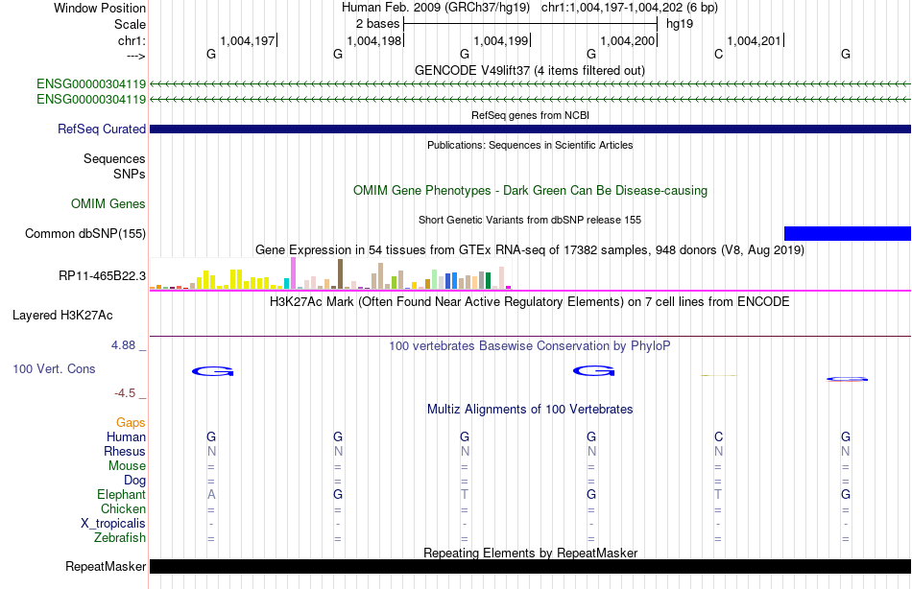
Task: Click the RepeatMasker track label
Action: pos(106,566)
